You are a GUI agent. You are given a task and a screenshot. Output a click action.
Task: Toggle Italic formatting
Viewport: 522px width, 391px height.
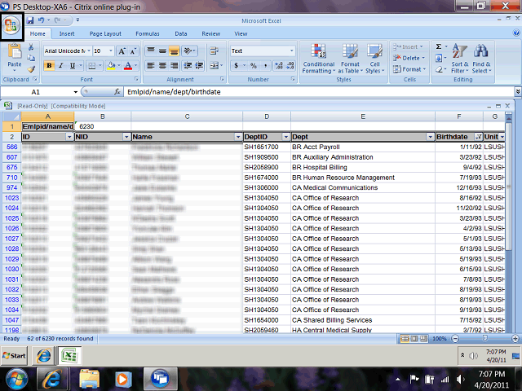click(x=60, y=66)
